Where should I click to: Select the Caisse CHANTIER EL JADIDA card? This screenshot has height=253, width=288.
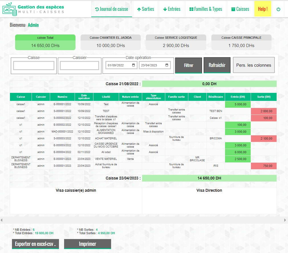[111, 42]
